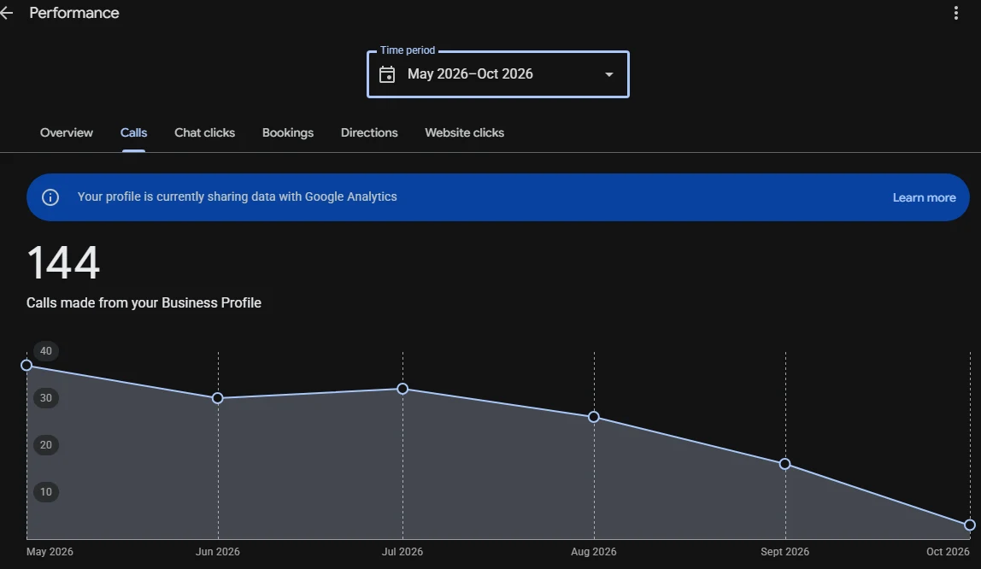Select the Jun 2026 data point
Viewport: 981px width, 569px height.
click(218, 398)
